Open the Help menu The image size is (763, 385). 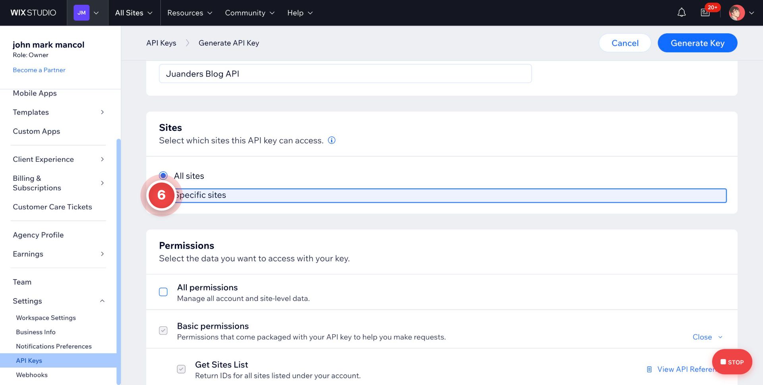click(x=300, y=13)
